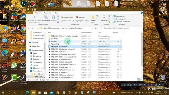Viewport: 169px width, 95px height.
Task: Select Person Select v3.2 cursor file
Action: click(x=85, y=78)
